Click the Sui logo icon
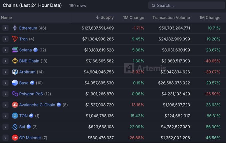This screenshot has height=143, width=226. tap(15, 127)
